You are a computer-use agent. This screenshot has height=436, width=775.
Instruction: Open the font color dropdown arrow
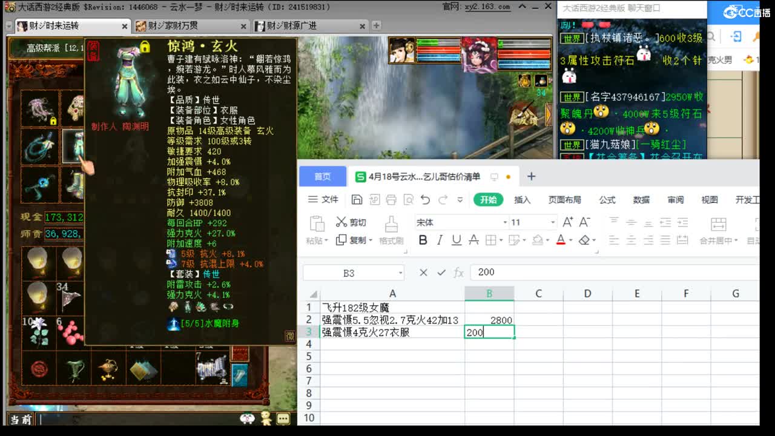(570, 241)
